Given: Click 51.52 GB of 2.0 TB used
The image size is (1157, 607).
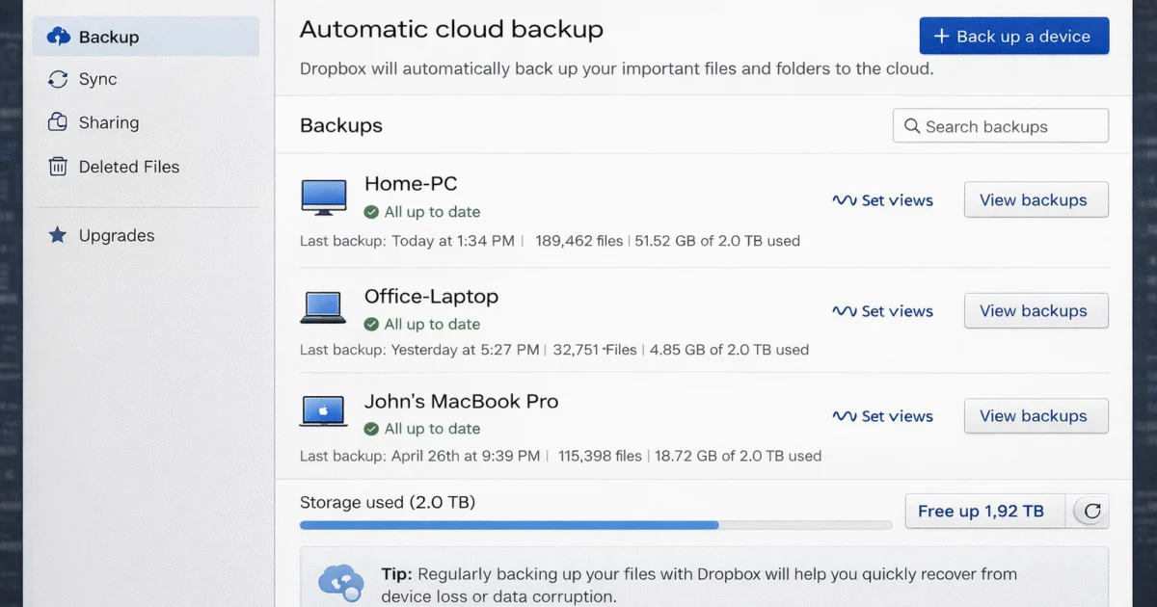Looking at the screenshot, I should [x=717, y=241].
